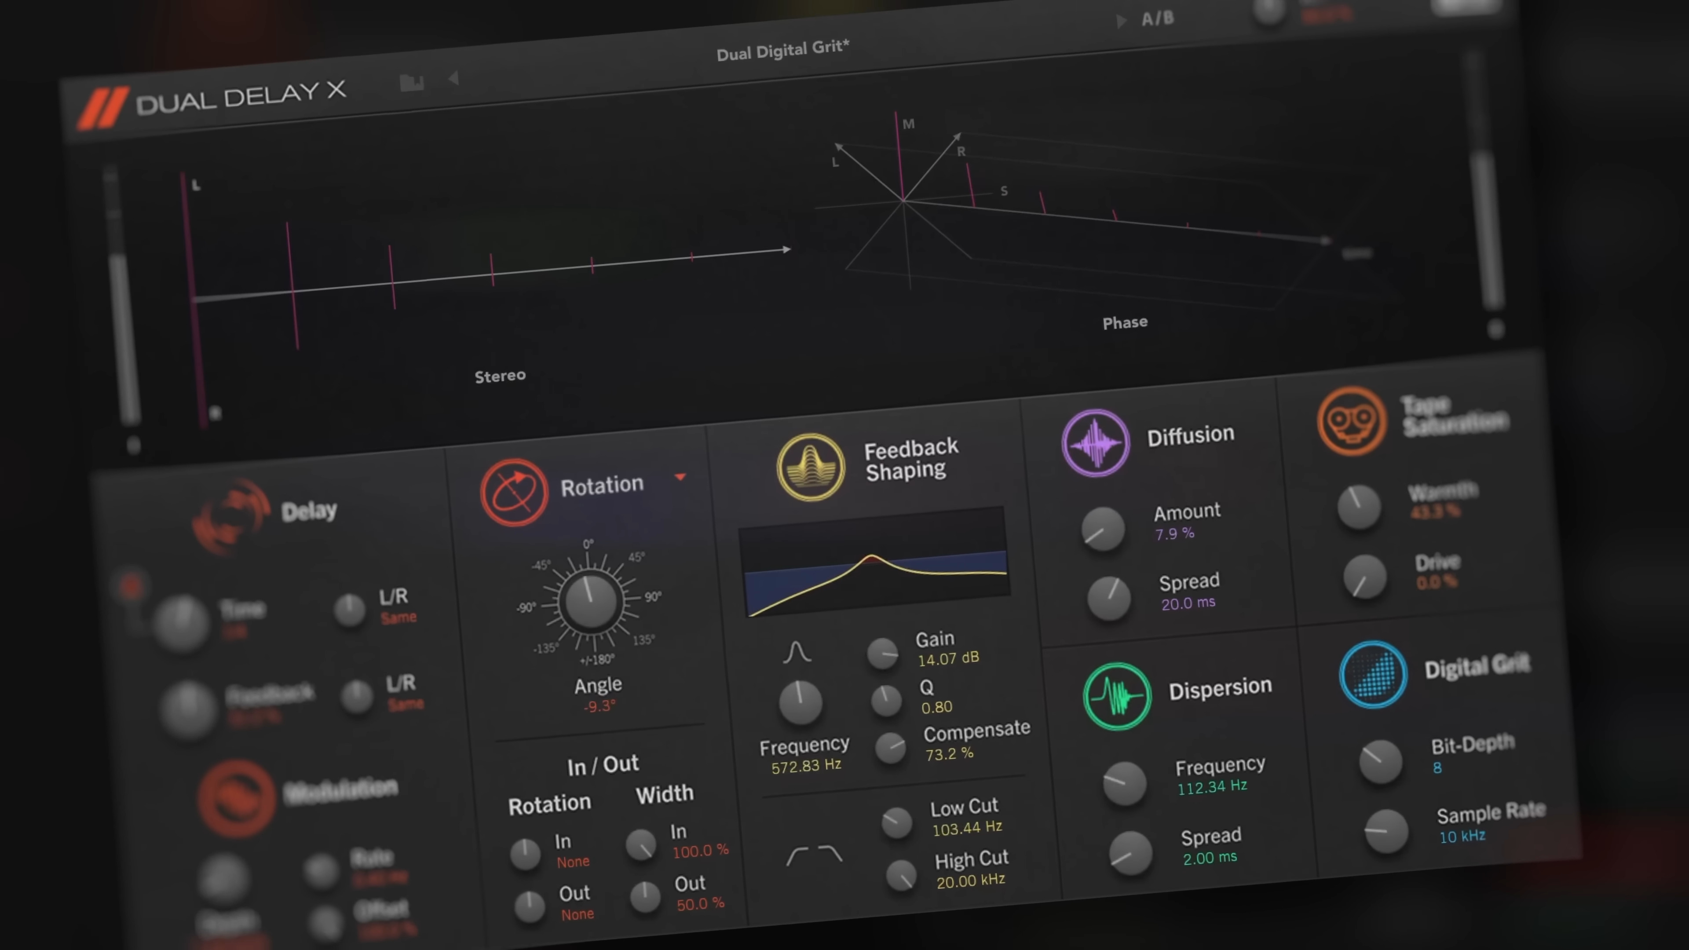Open the Dual Digital Grit preset name

[x=782, y=50]
